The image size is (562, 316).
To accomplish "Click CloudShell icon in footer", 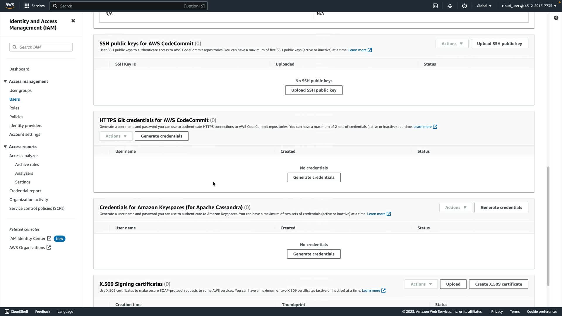I will click(x=7, y=312).
